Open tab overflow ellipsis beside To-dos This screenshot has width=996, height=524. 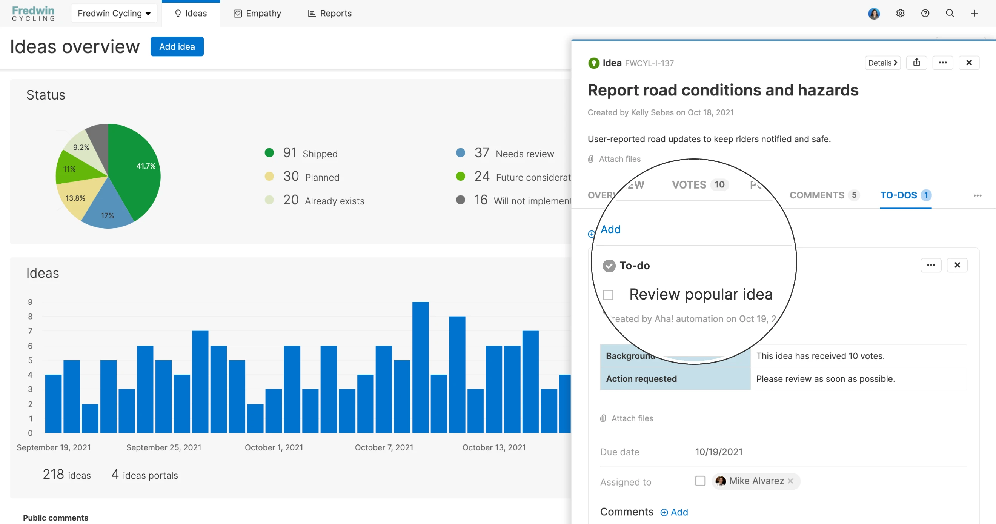(977, 195)
